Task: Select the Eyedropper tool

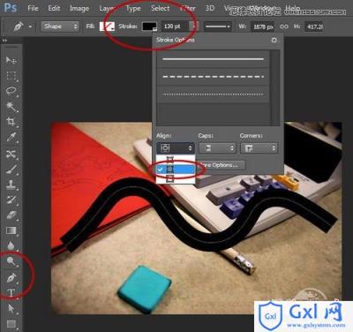Action: pyautogui.click(x=11, y=137)
